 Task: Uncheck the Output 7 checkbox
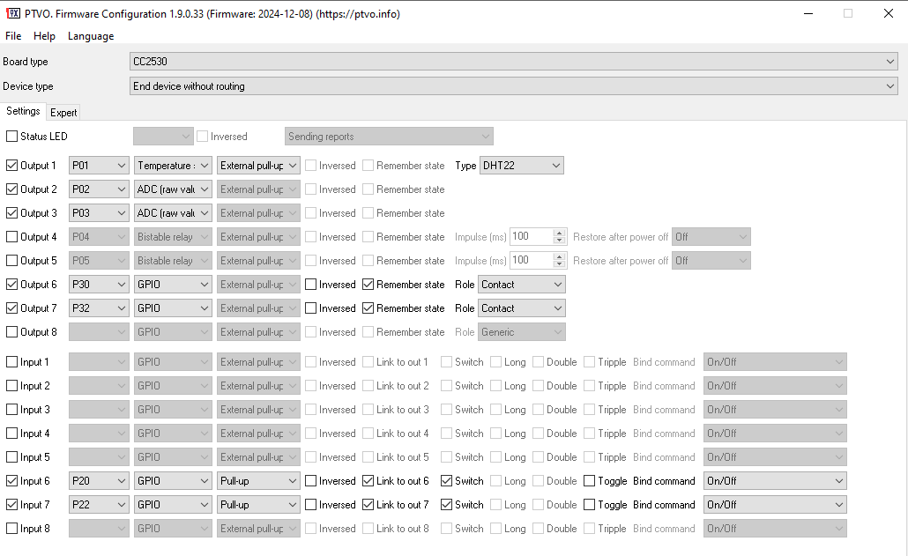click(x=11, y=308)
